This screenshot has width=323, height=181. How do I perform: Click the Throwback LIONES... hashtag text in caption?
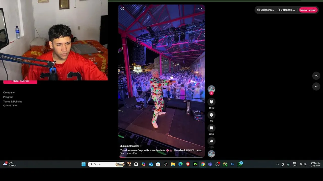point(185,150)
